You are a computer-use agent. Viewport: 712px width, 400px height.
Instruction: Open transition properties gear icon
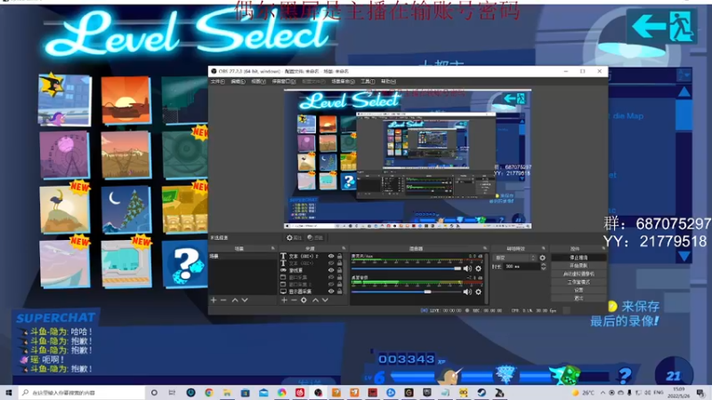tap(543, 258)
